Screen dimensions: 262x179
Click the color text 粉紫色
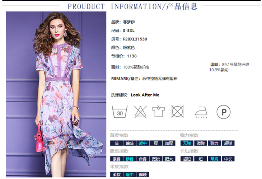pos(129,48)
